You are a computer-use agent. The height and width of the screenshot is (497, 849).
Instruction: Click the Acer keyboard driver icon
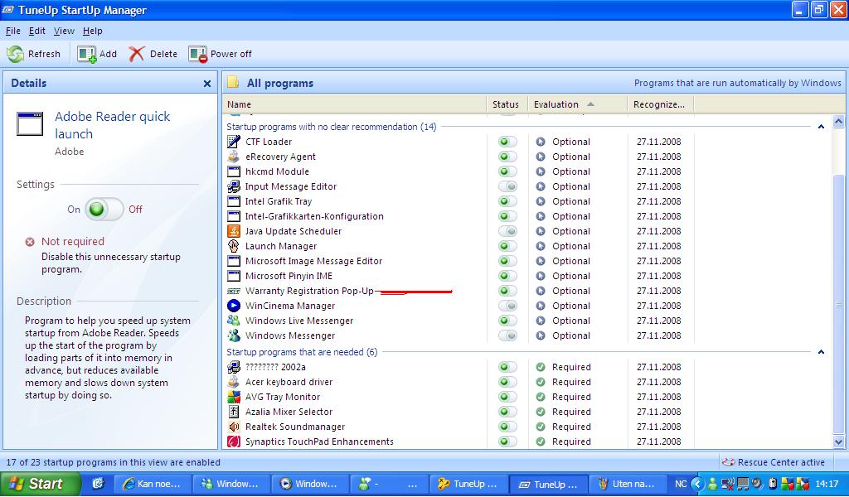(233, 382)
